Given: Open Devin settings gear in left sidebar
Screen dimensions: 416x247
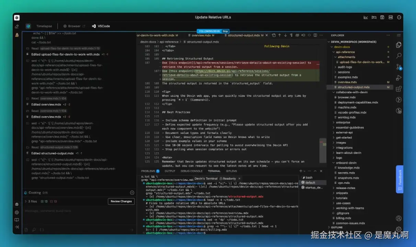Looking at the screenshot, I should pos(16,212).
